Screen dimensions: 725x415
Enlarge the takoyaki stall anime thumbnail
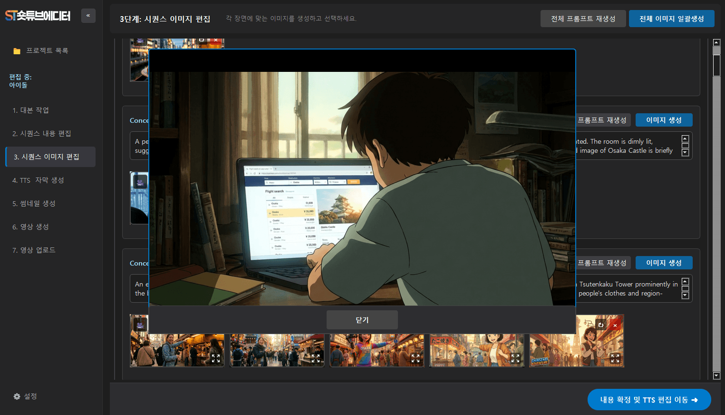pyautogui.click(x=515, y=358)
